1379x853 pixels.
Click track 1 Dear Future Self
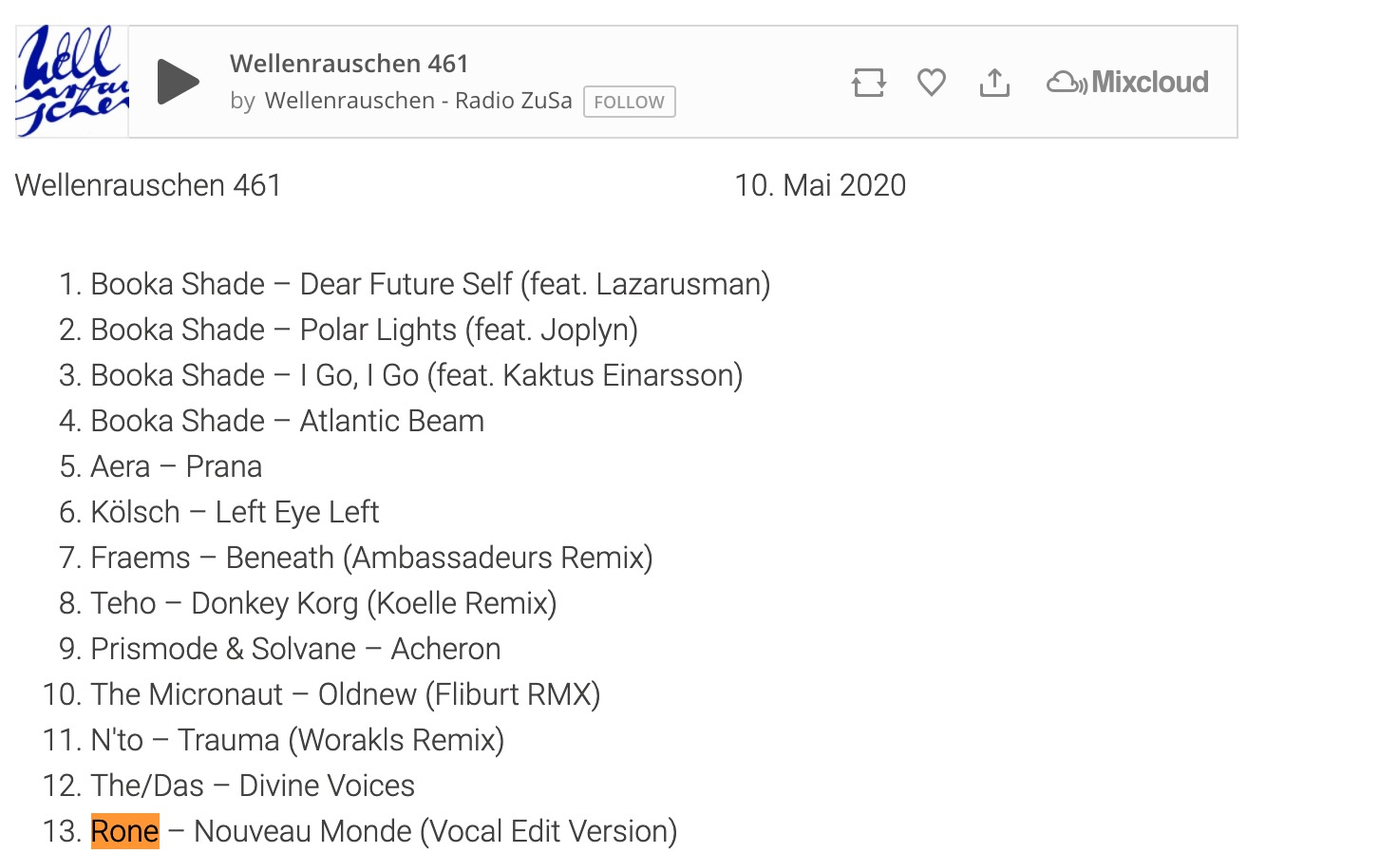pyautogui.click(x=430, y=284)
